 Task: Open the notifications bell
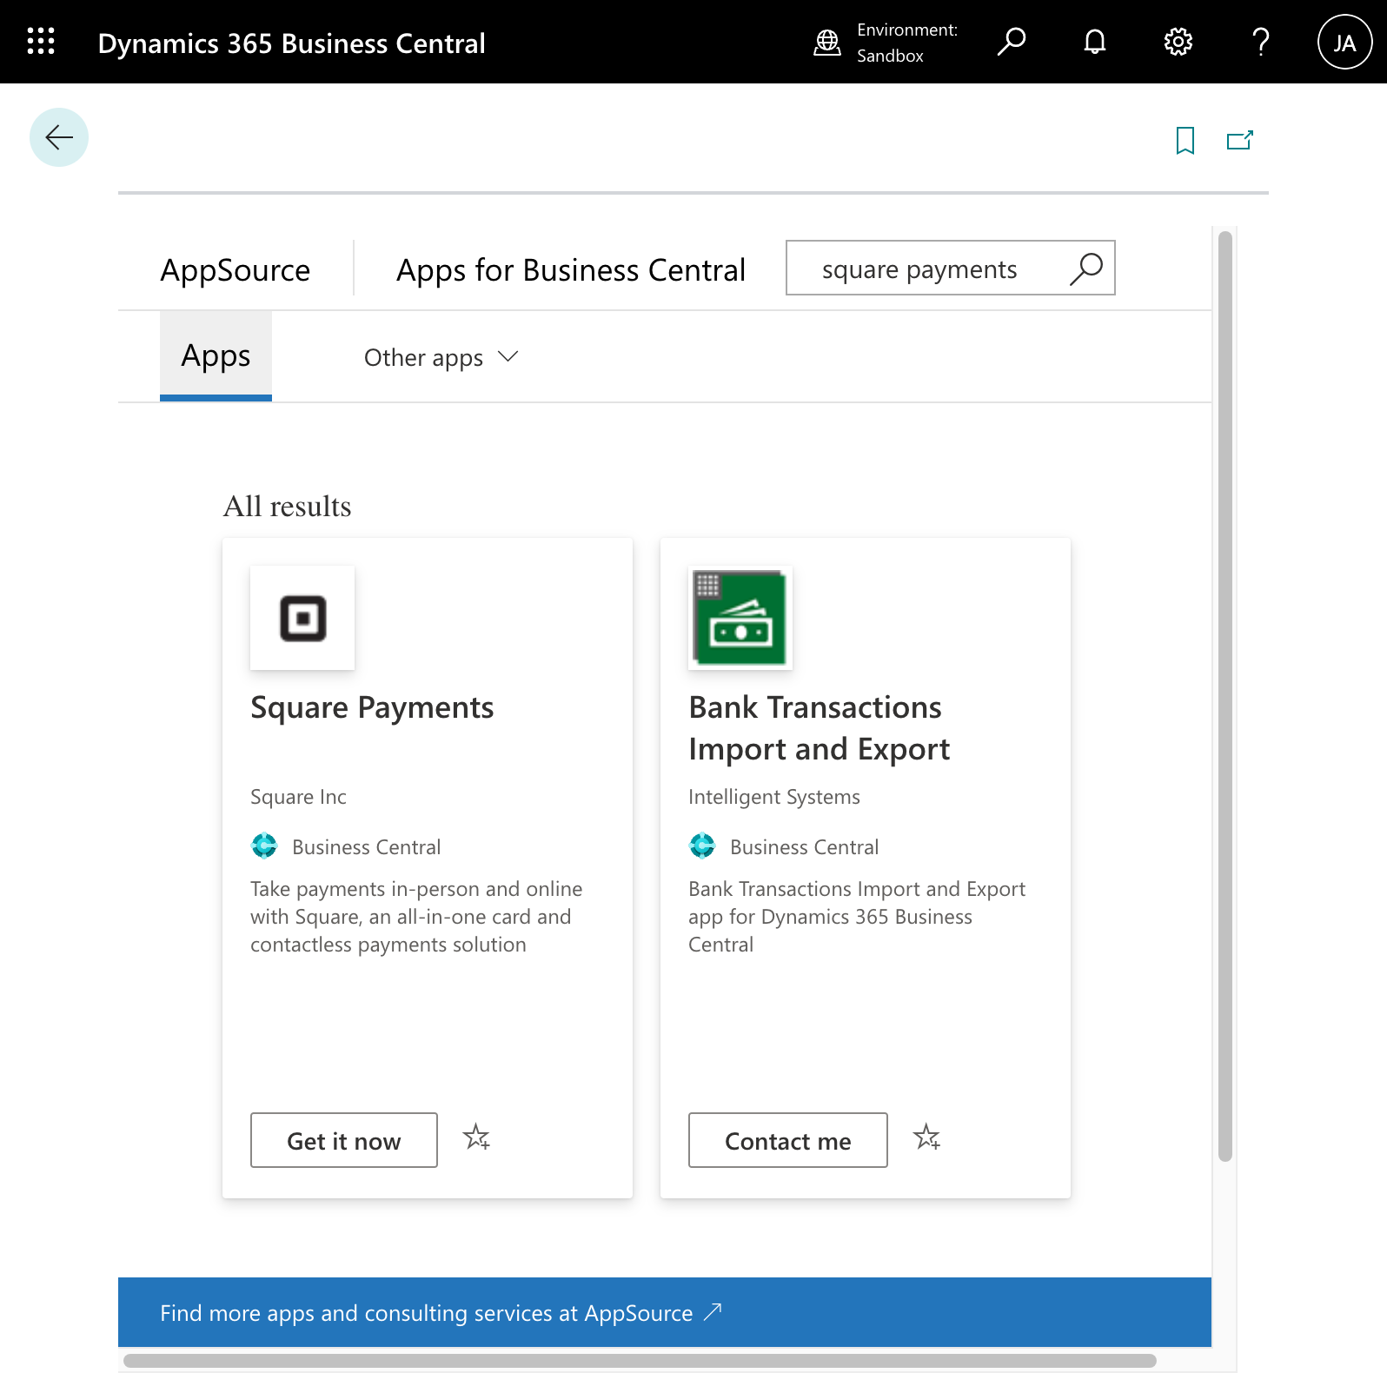click(x=1095, y=42)
